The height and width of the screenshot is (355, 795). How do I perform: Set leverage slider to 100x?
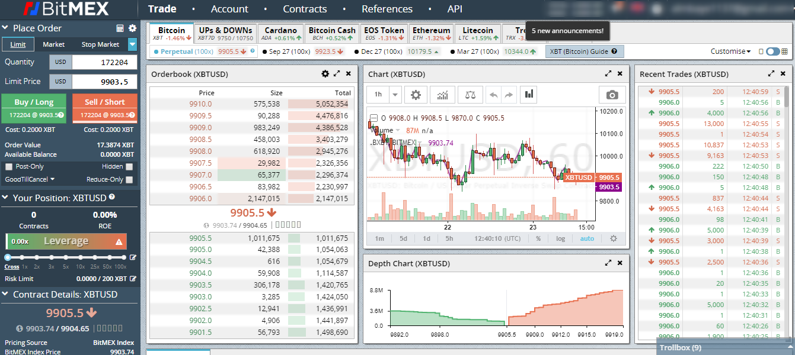click(x=123, y=257)
